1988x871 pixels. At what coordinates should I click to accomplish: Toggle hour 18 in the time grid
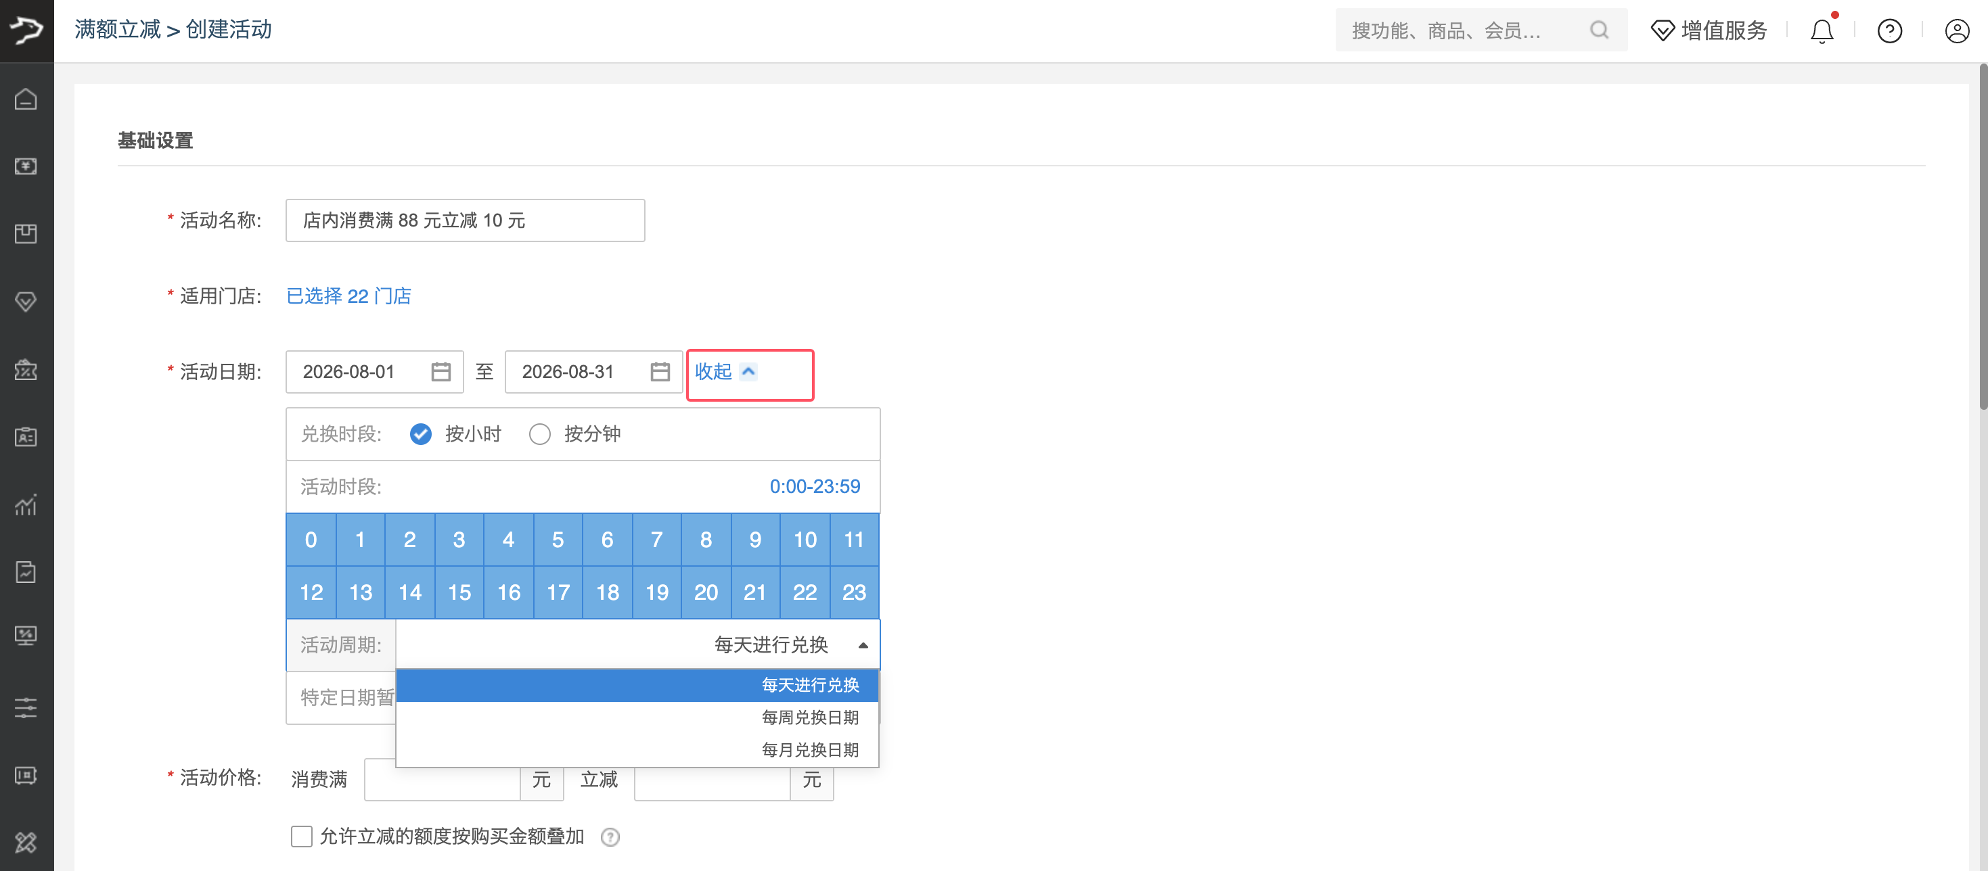tap(608, 592)
